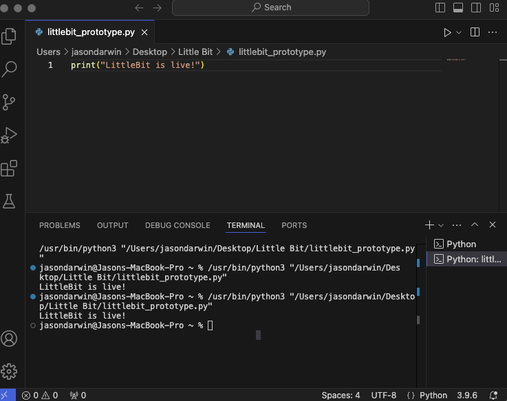Toggle the primary side bar layout
Viewport: 507px width, 401px height.
tap(441, 8)
